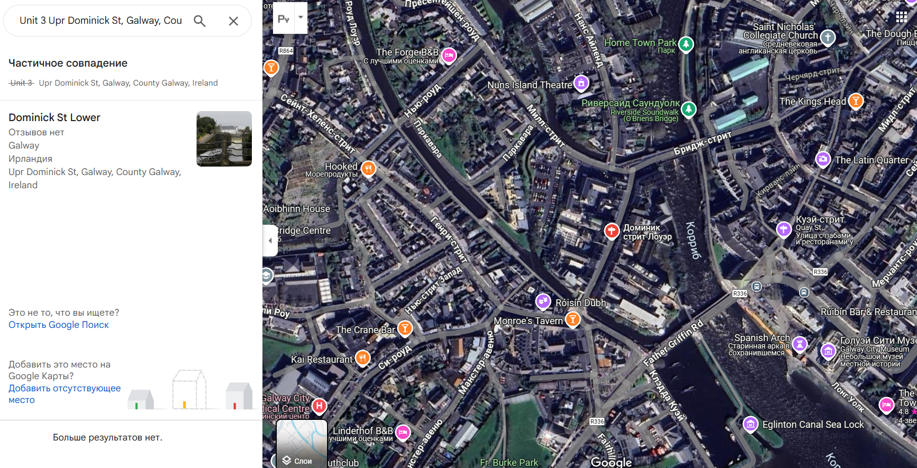The image size is (917, 468).
Task: Click in the address search field
Action: [x=101, y=21]
